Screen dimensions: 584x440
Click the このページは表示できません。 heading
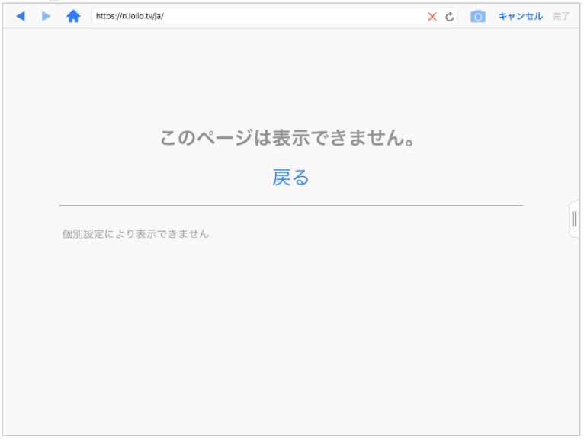pos(290,139)
